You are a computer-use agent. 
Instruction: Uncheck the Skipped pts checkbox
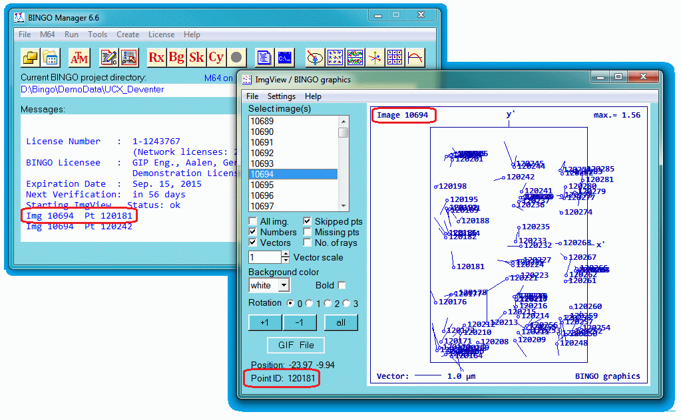point(307,221)
